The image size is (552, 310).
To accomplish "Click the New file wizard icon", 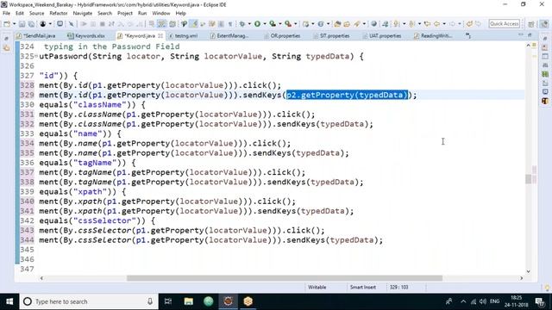I will (7, 24).
